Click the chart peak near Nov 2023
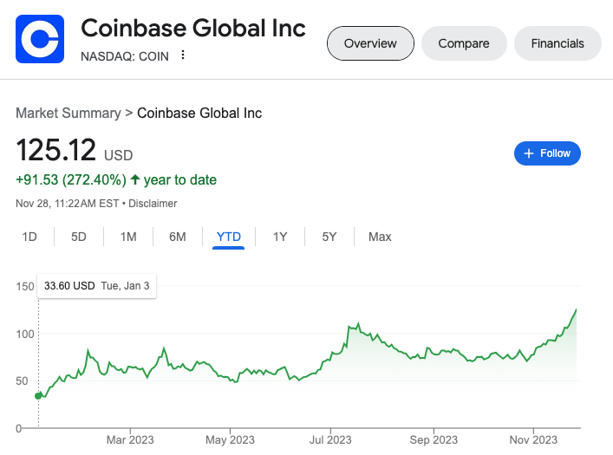Image resolution: width=613 pixels, height=455 pixels. click(577, 309)
